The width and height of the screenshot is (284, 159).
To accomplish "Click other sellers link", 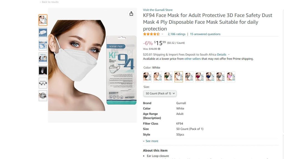I will (x=192, y=59).
